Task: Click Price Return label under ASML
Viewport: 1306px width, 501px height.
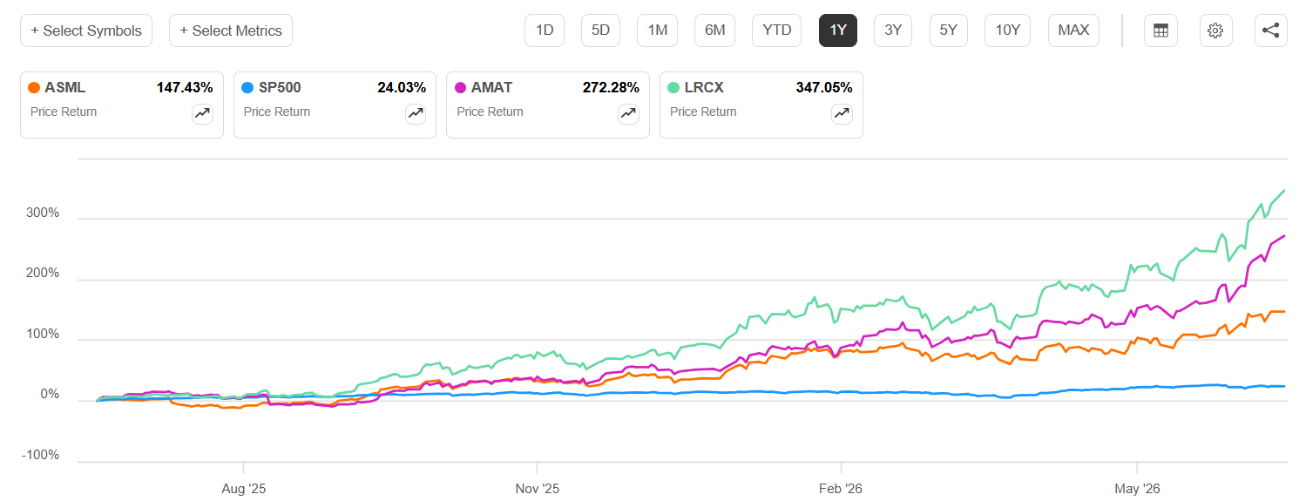Action: tap(64, 112)
